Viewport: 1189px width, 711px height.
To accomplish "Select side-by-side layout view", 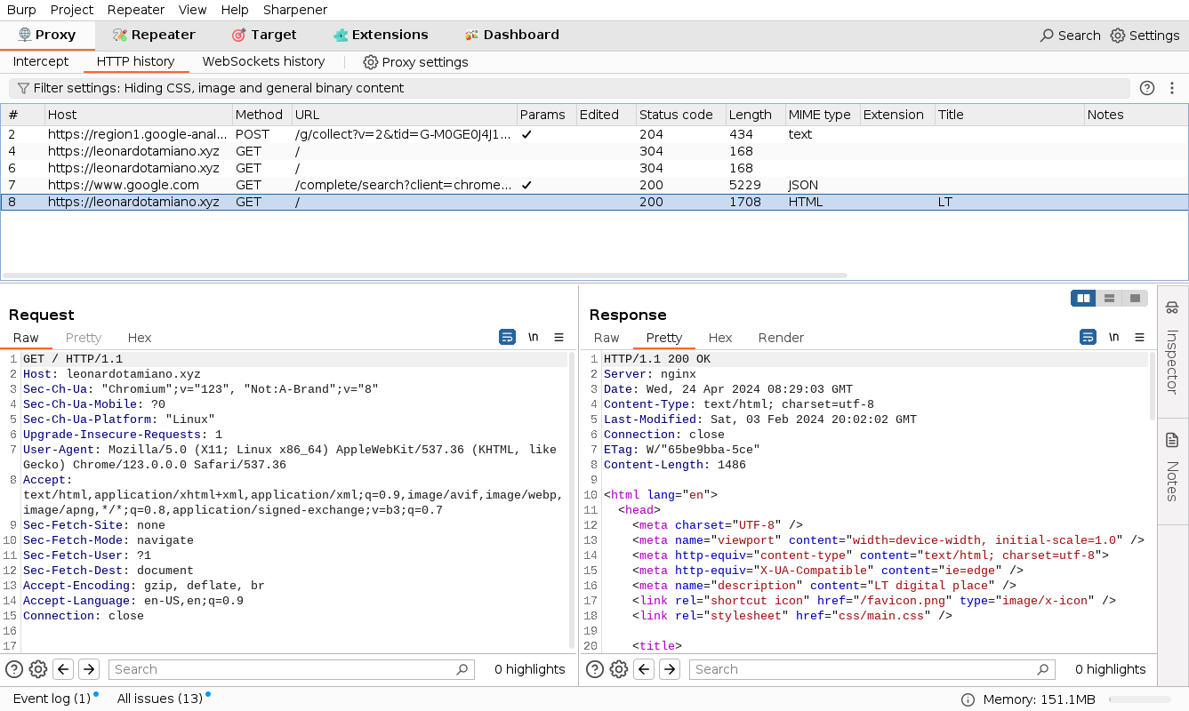I will point(1084,299).
